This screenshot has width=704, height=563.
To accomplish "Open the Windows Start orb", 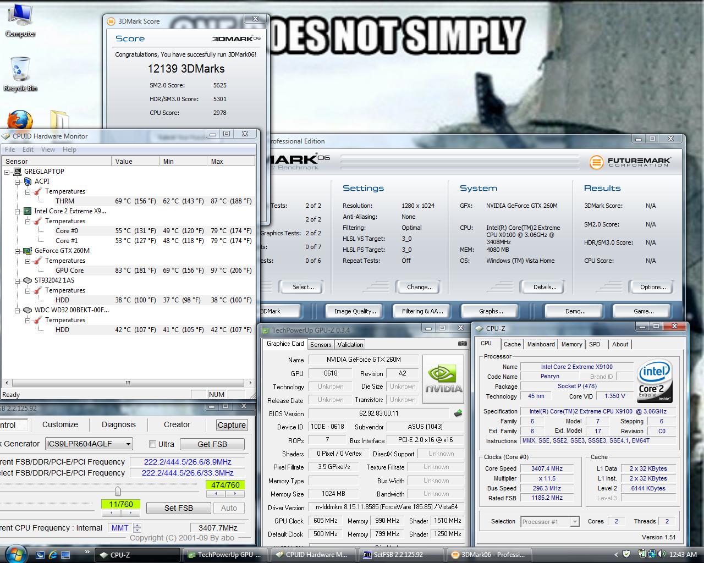I will [15, 554].
